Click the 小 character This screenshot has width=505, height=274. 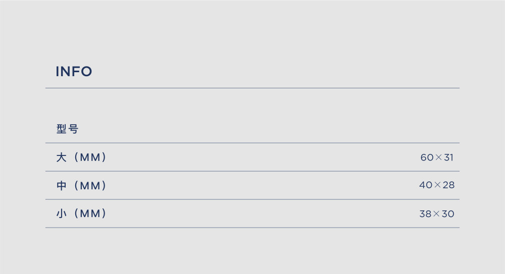(61, 213)
